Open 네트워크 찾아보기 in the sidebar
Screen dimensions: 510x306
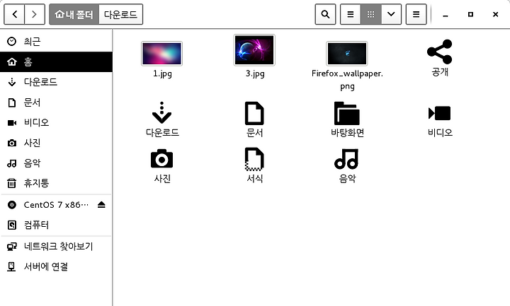[56, 247]
